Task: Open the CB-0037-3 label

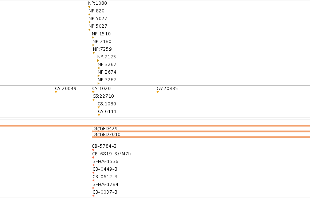Action: tap(105, 192)
